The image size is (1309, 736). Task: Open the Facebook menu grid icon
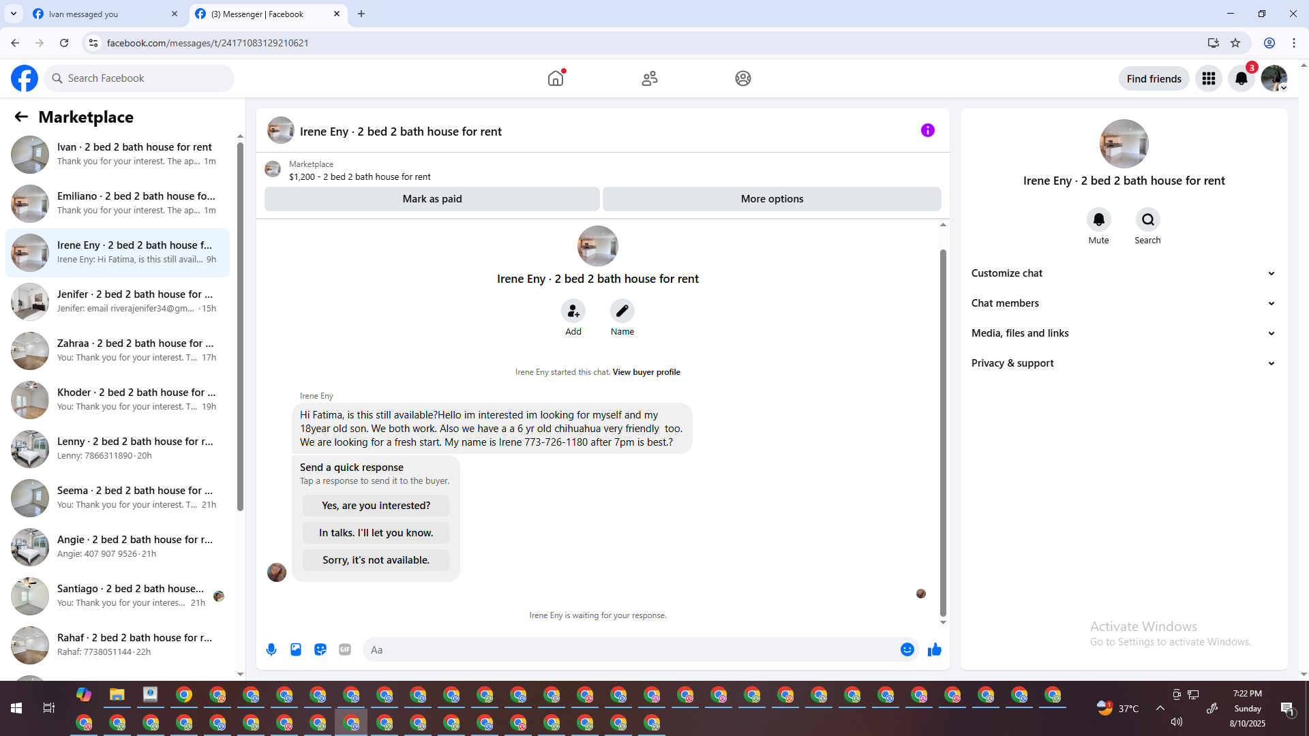tap(1208, 78)
